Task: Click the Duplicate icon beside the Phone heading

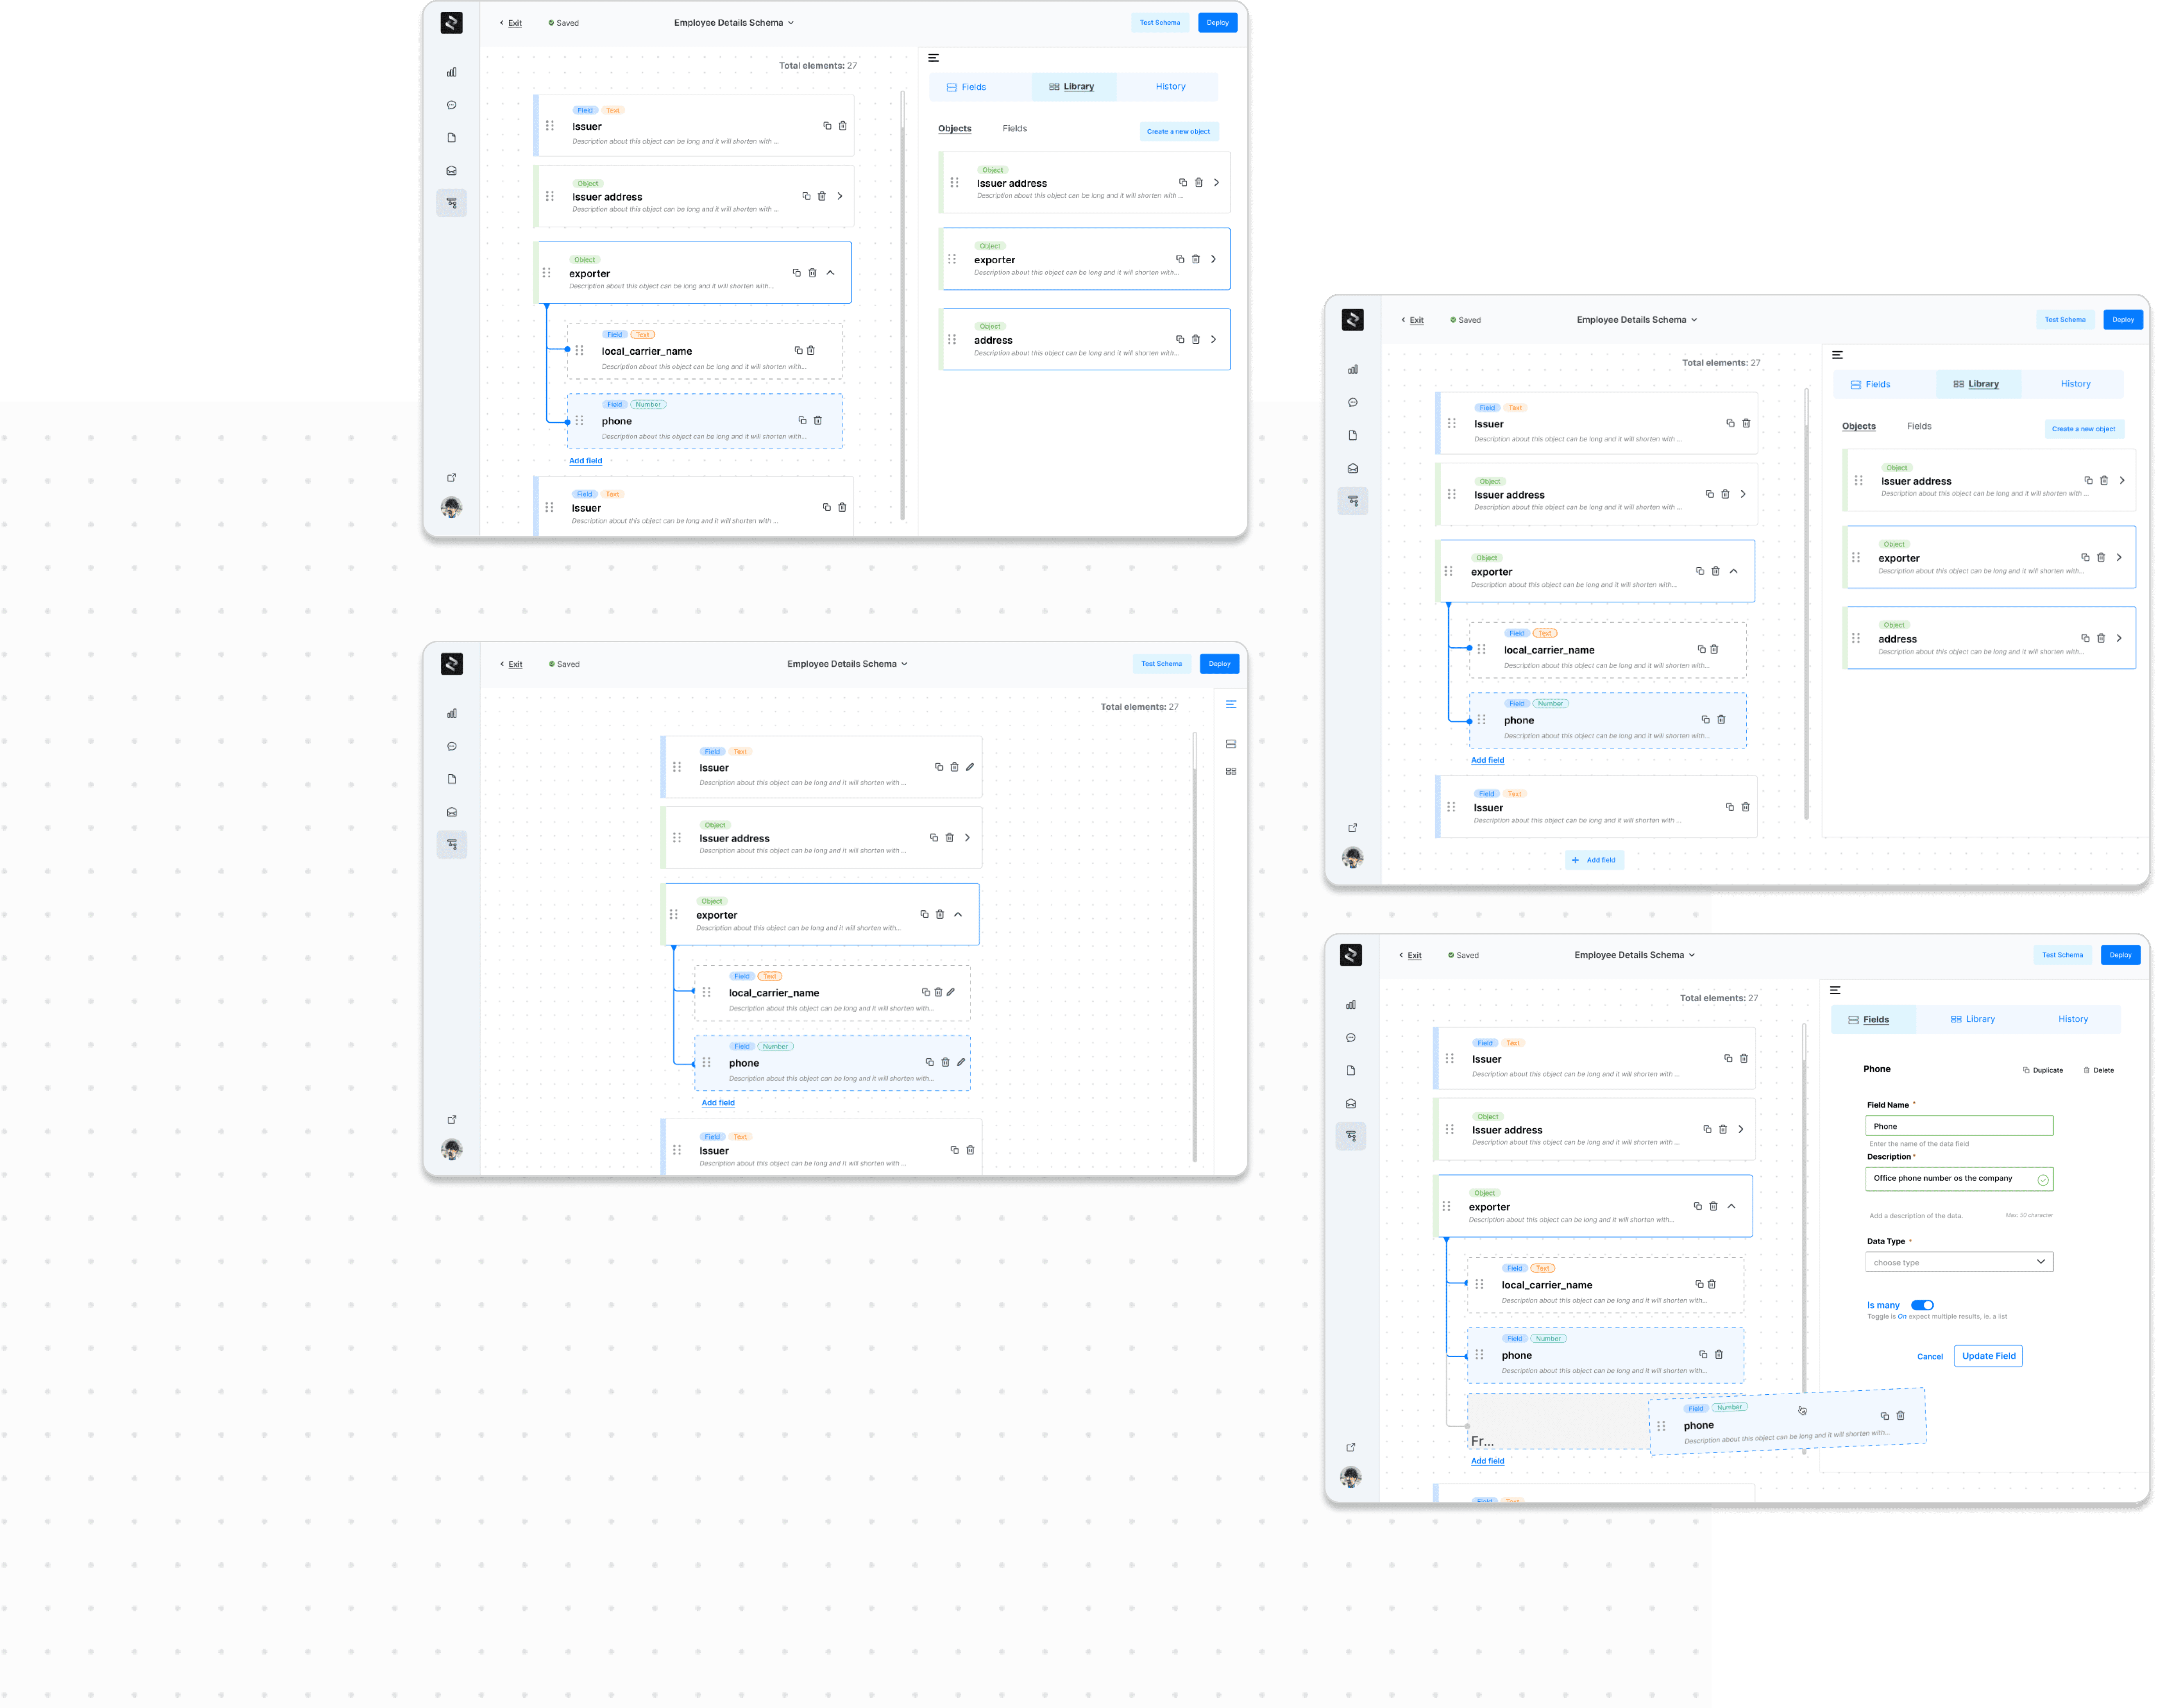Action: click(x=2026, y=1070)
